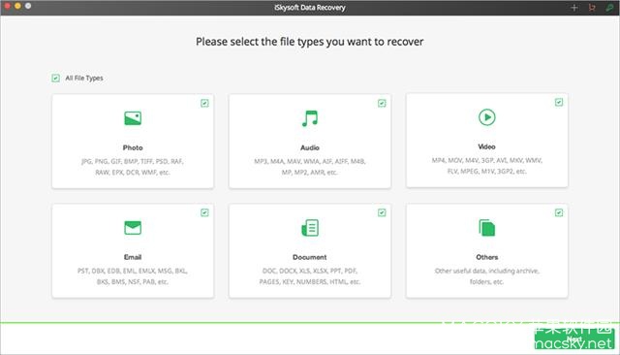Click the "Others" card title
This screenshot has width=620, height=355.
486,257
